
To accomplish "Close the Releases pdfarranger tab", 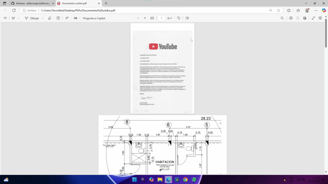I will point(53,3).
